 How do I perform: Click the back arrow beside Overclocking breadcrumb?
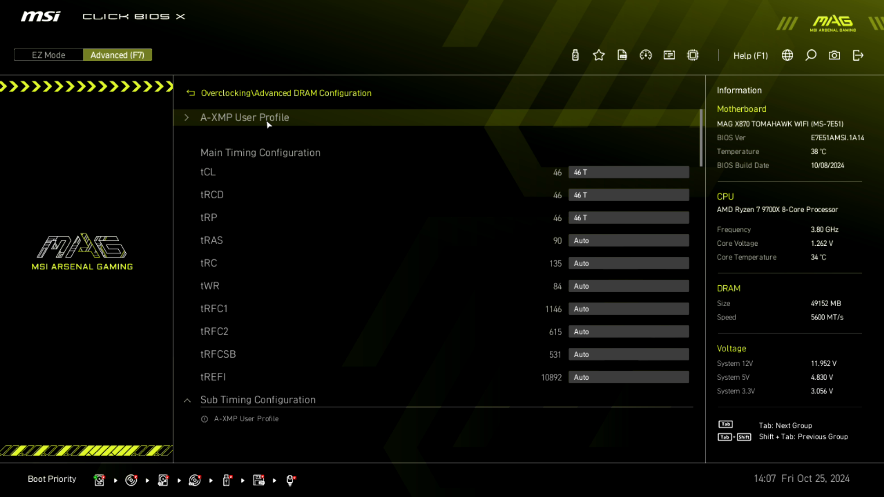[191, 93]
